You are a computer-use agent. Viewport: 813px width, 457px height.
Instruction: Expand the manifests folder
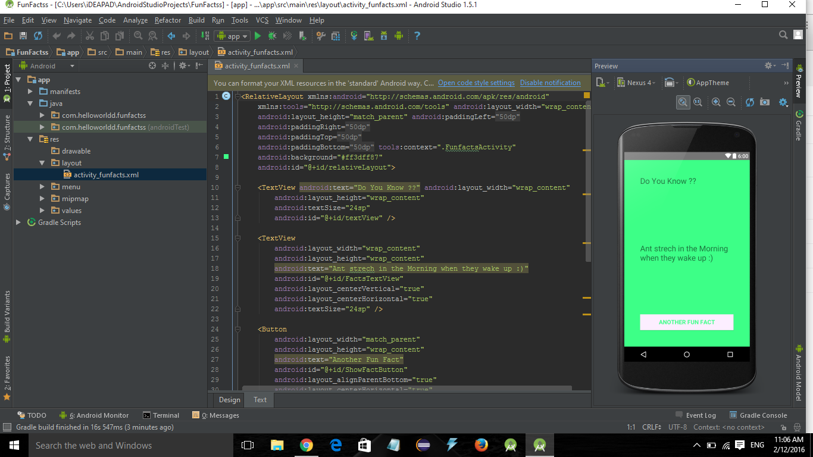[30, 92]
